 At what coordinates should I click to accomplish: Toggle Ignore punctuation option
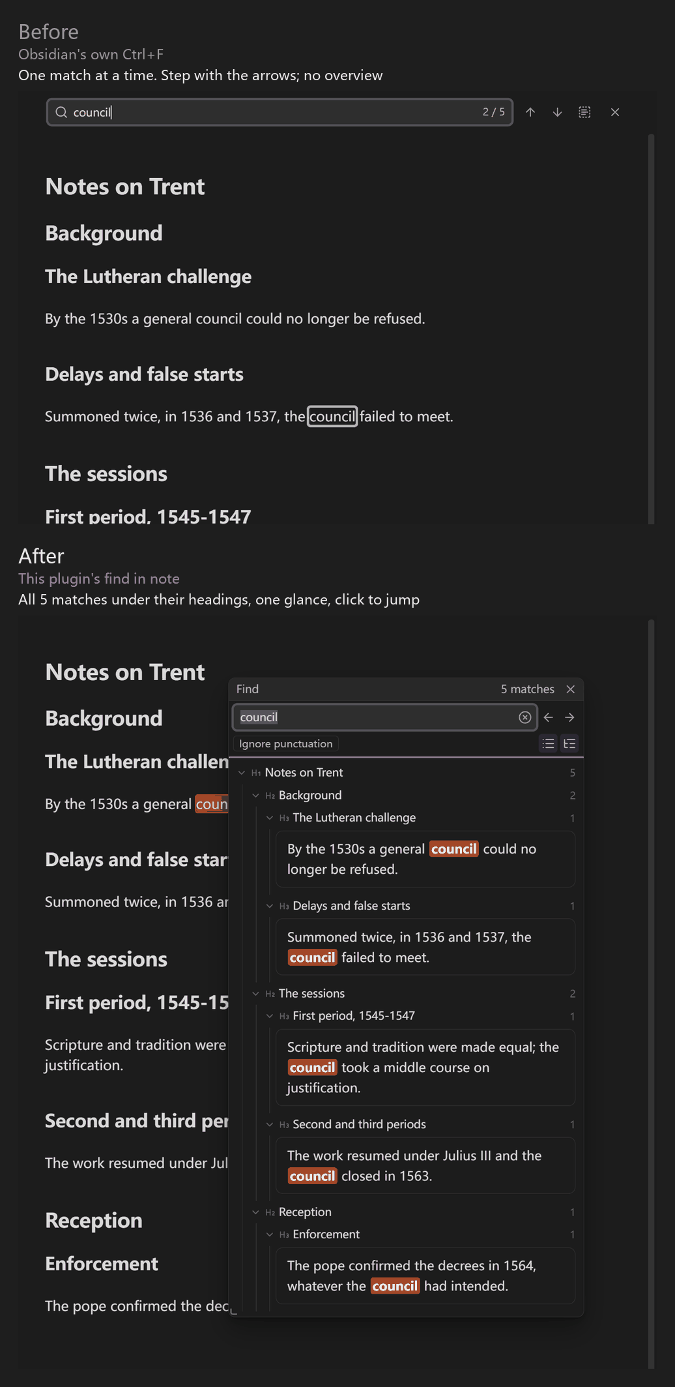(x=286, y=744)
